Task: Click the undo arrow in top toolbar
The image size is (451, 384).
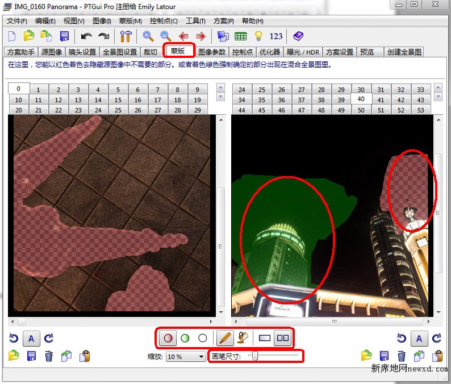Action: coord(86,36)
